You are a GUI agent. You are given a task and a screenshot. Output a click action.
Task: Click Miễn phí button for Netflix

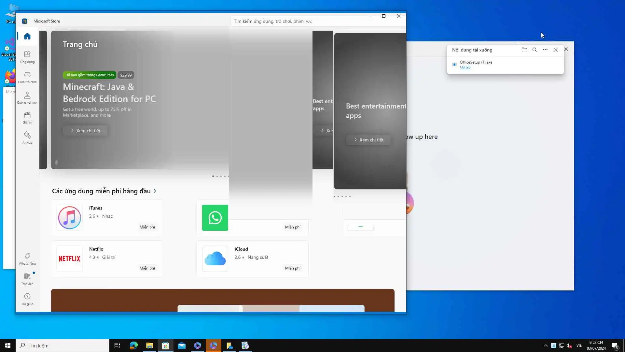pyautogui.click(x=147, y=268)
